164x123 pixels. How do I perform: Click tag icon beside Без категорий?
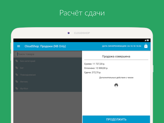[x=17, y=61]
